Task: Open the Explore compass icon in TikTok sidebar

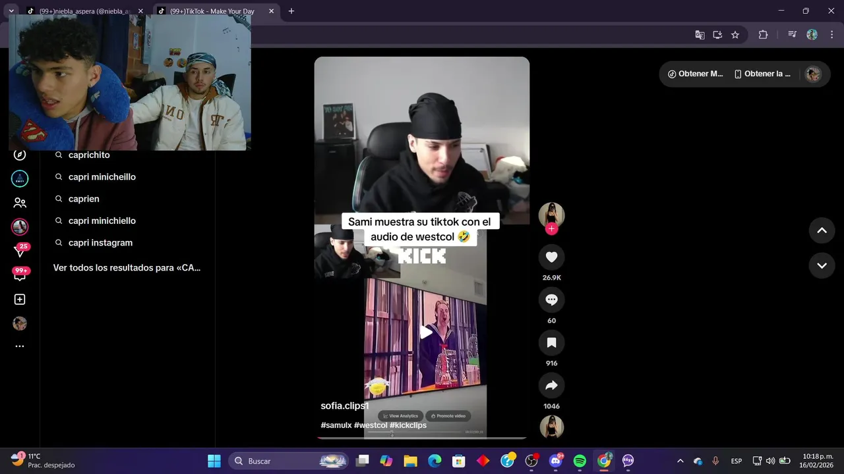Action: (x=20, y=155)
